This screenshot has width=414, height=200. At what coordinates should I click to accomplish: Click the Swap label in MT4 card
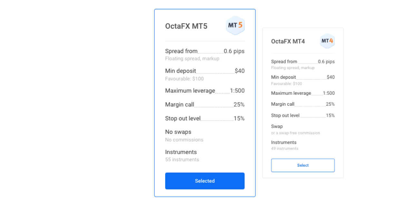pos(277,126)
